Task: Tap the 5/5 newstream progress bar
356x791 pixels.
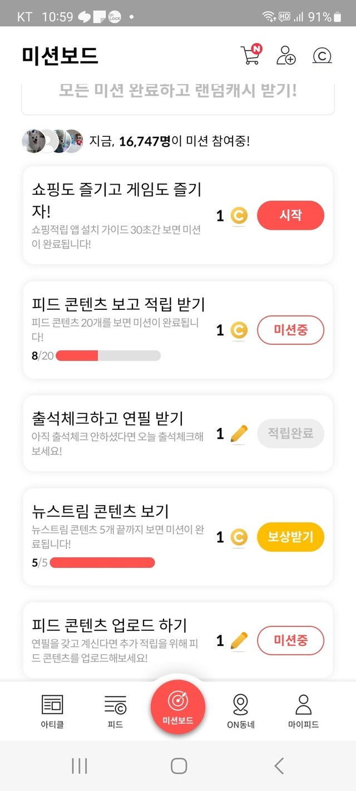Action: coord(102,563)
